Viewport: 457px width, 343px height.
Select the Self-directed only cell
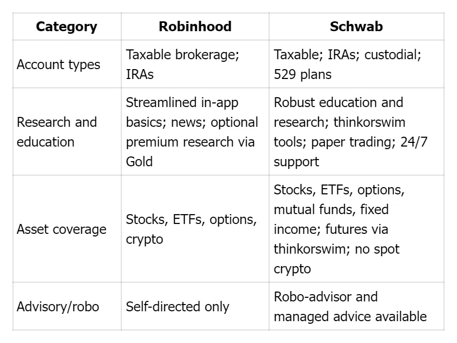point(177,307)
